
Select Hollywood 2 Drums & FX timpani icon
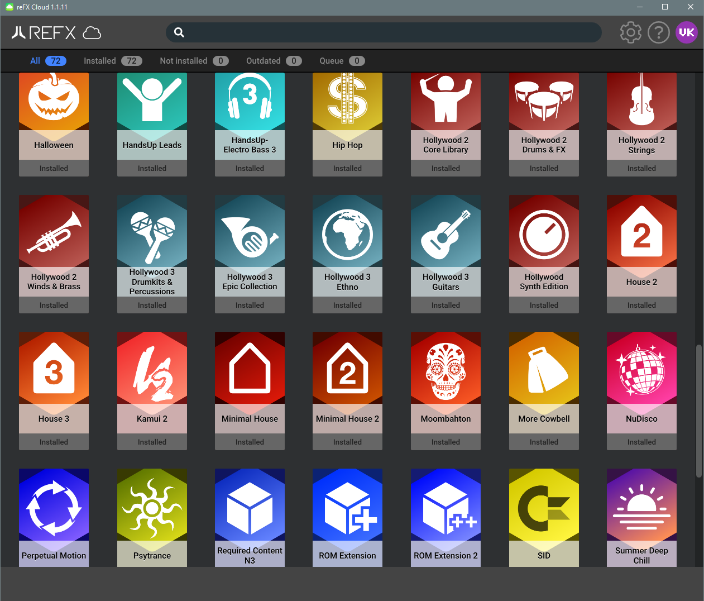coord(544,101)
